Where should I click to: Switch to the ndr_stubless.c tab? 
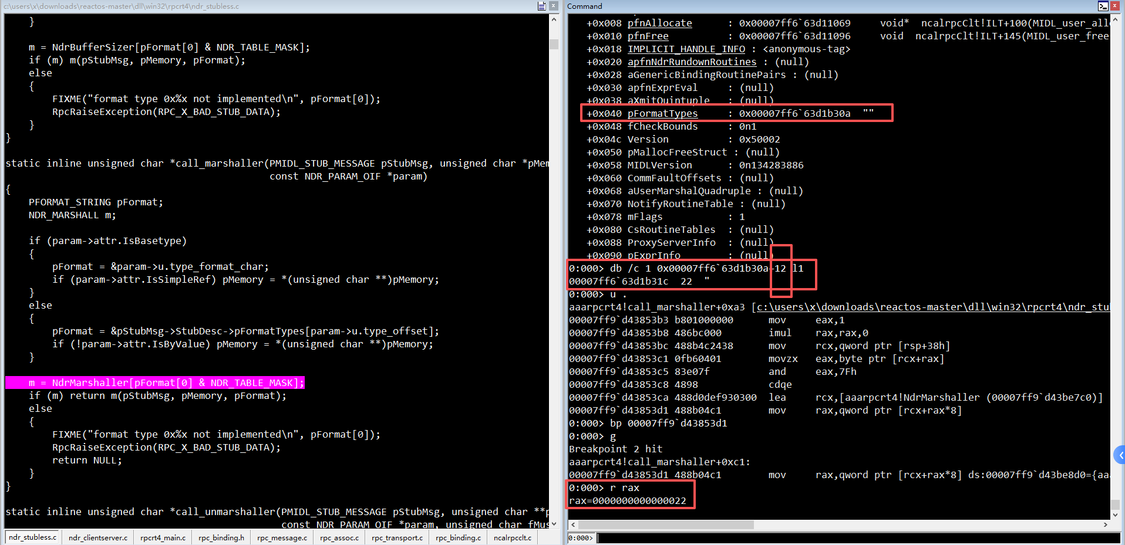click(x=33, y=537)
